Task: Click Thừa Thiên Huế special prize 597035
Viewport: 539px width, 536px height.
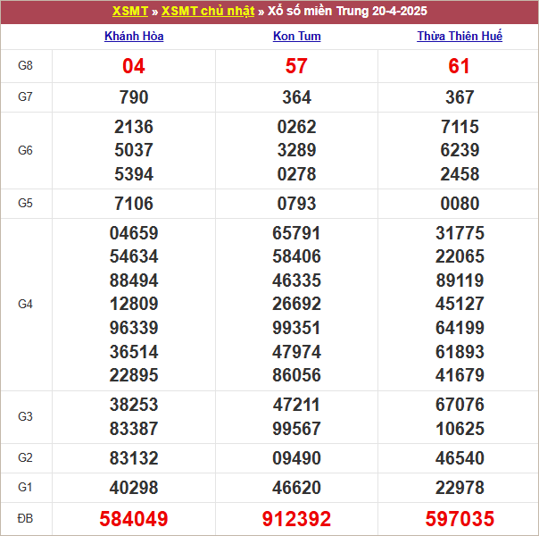Action: coord(460,518)
